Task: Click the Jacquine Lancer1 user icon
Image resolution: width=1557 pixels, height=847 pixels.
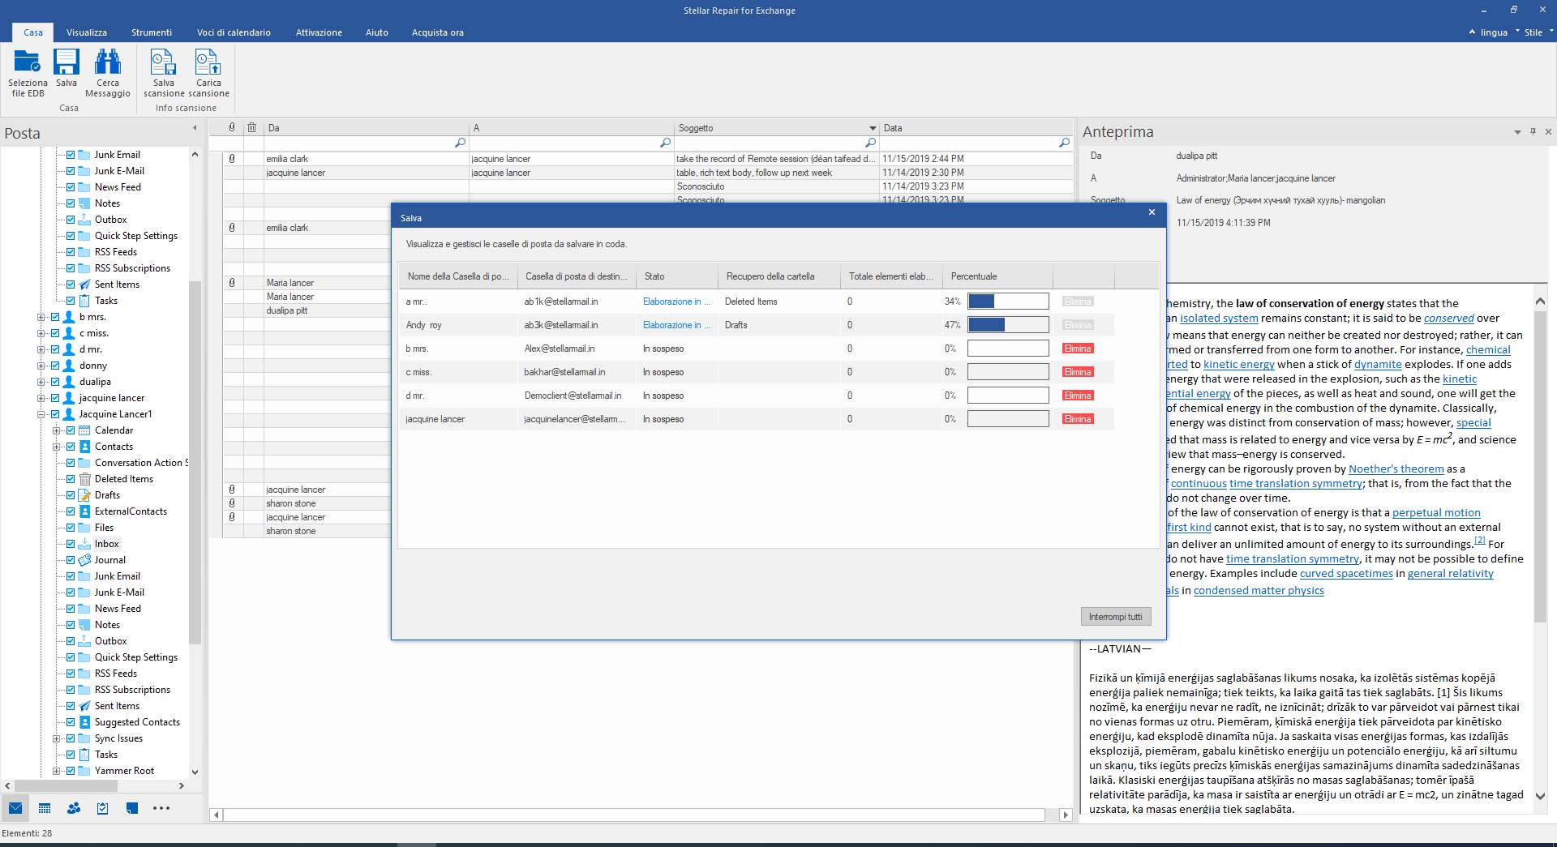Action: click(x=69, y=414)
